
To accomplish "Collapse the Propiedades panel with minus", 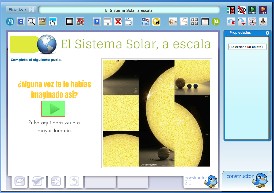I will point(226,33).
